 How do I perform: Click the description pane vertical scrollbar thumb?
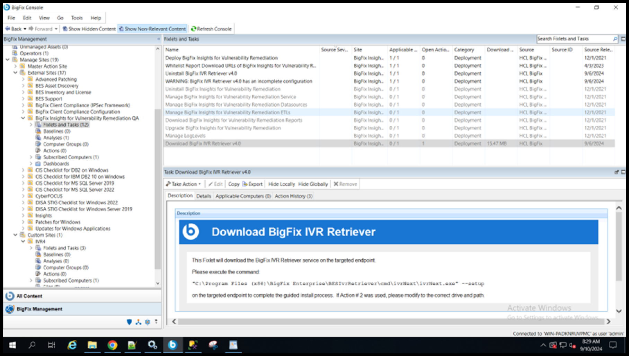point(619,246)
